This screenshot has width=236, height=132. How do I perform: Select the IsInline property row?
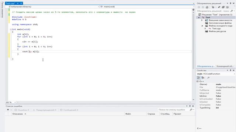pos(216,96)
